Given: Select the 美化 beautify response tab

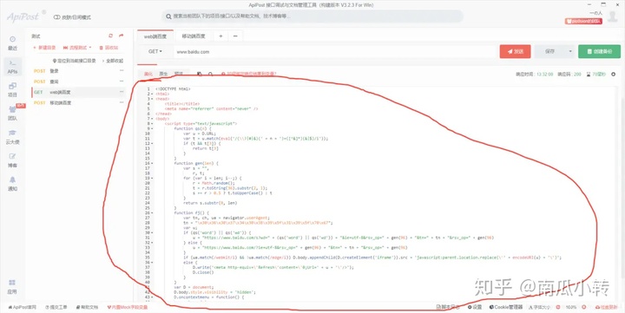Looking at the screenshot, I should (148, 74).
